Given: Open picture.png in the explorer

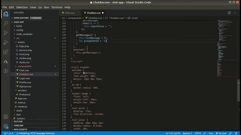Looking at the screenshot, I should tap(35, 50).
